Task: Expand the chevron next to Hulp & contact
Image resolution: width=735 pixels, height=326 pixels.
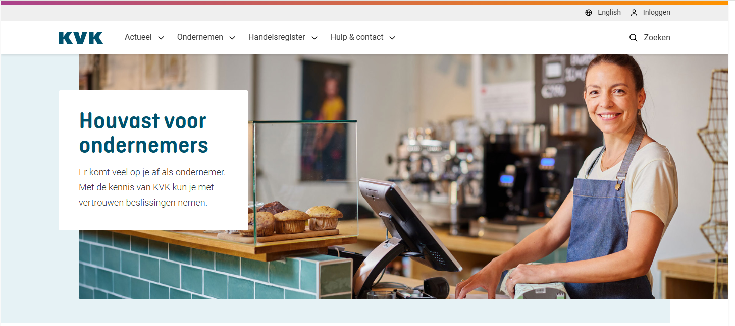Action: pos(392,38)
